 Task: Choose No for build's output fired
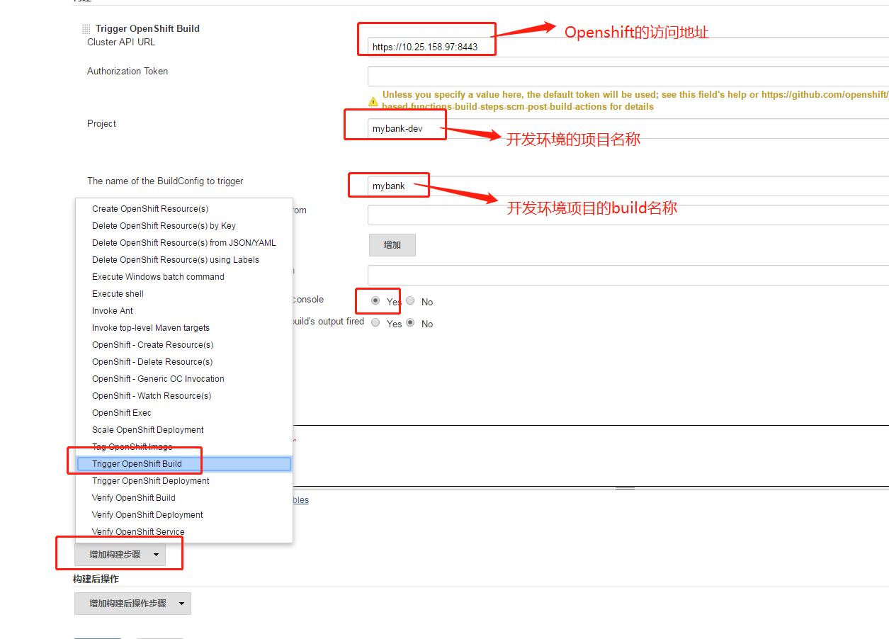point(410,322)
